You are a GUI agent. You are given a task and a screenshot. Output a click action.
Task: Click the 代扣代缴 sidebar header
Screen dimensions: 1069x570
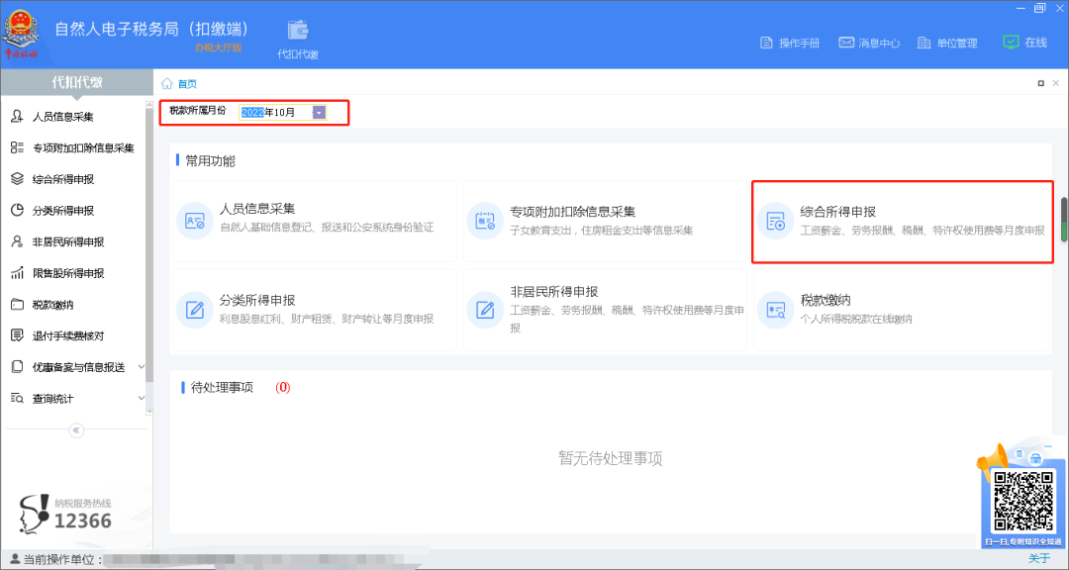76,82
